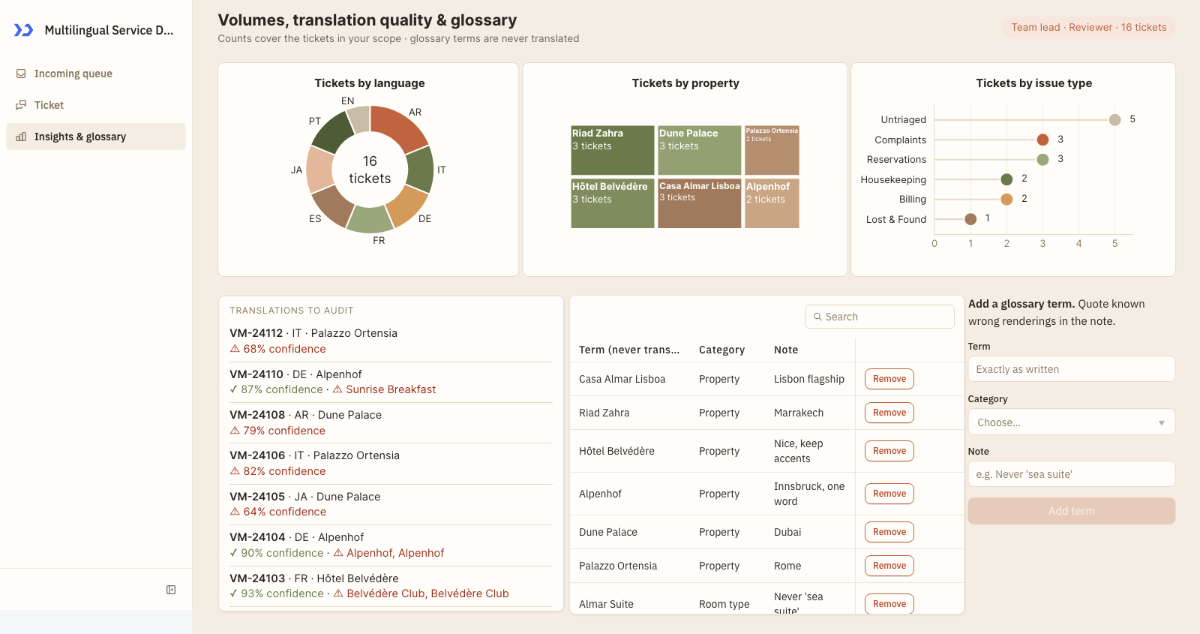Image resolution: width=1200 pixels, height=634 pixels.
Task: Remove the Palazzo Ortensia glossary term
Action: click(x=889, y=566)
